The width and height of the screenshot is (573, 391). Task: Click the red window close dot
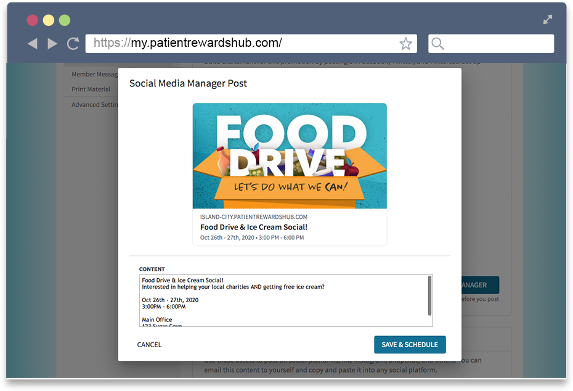(33, 20)
